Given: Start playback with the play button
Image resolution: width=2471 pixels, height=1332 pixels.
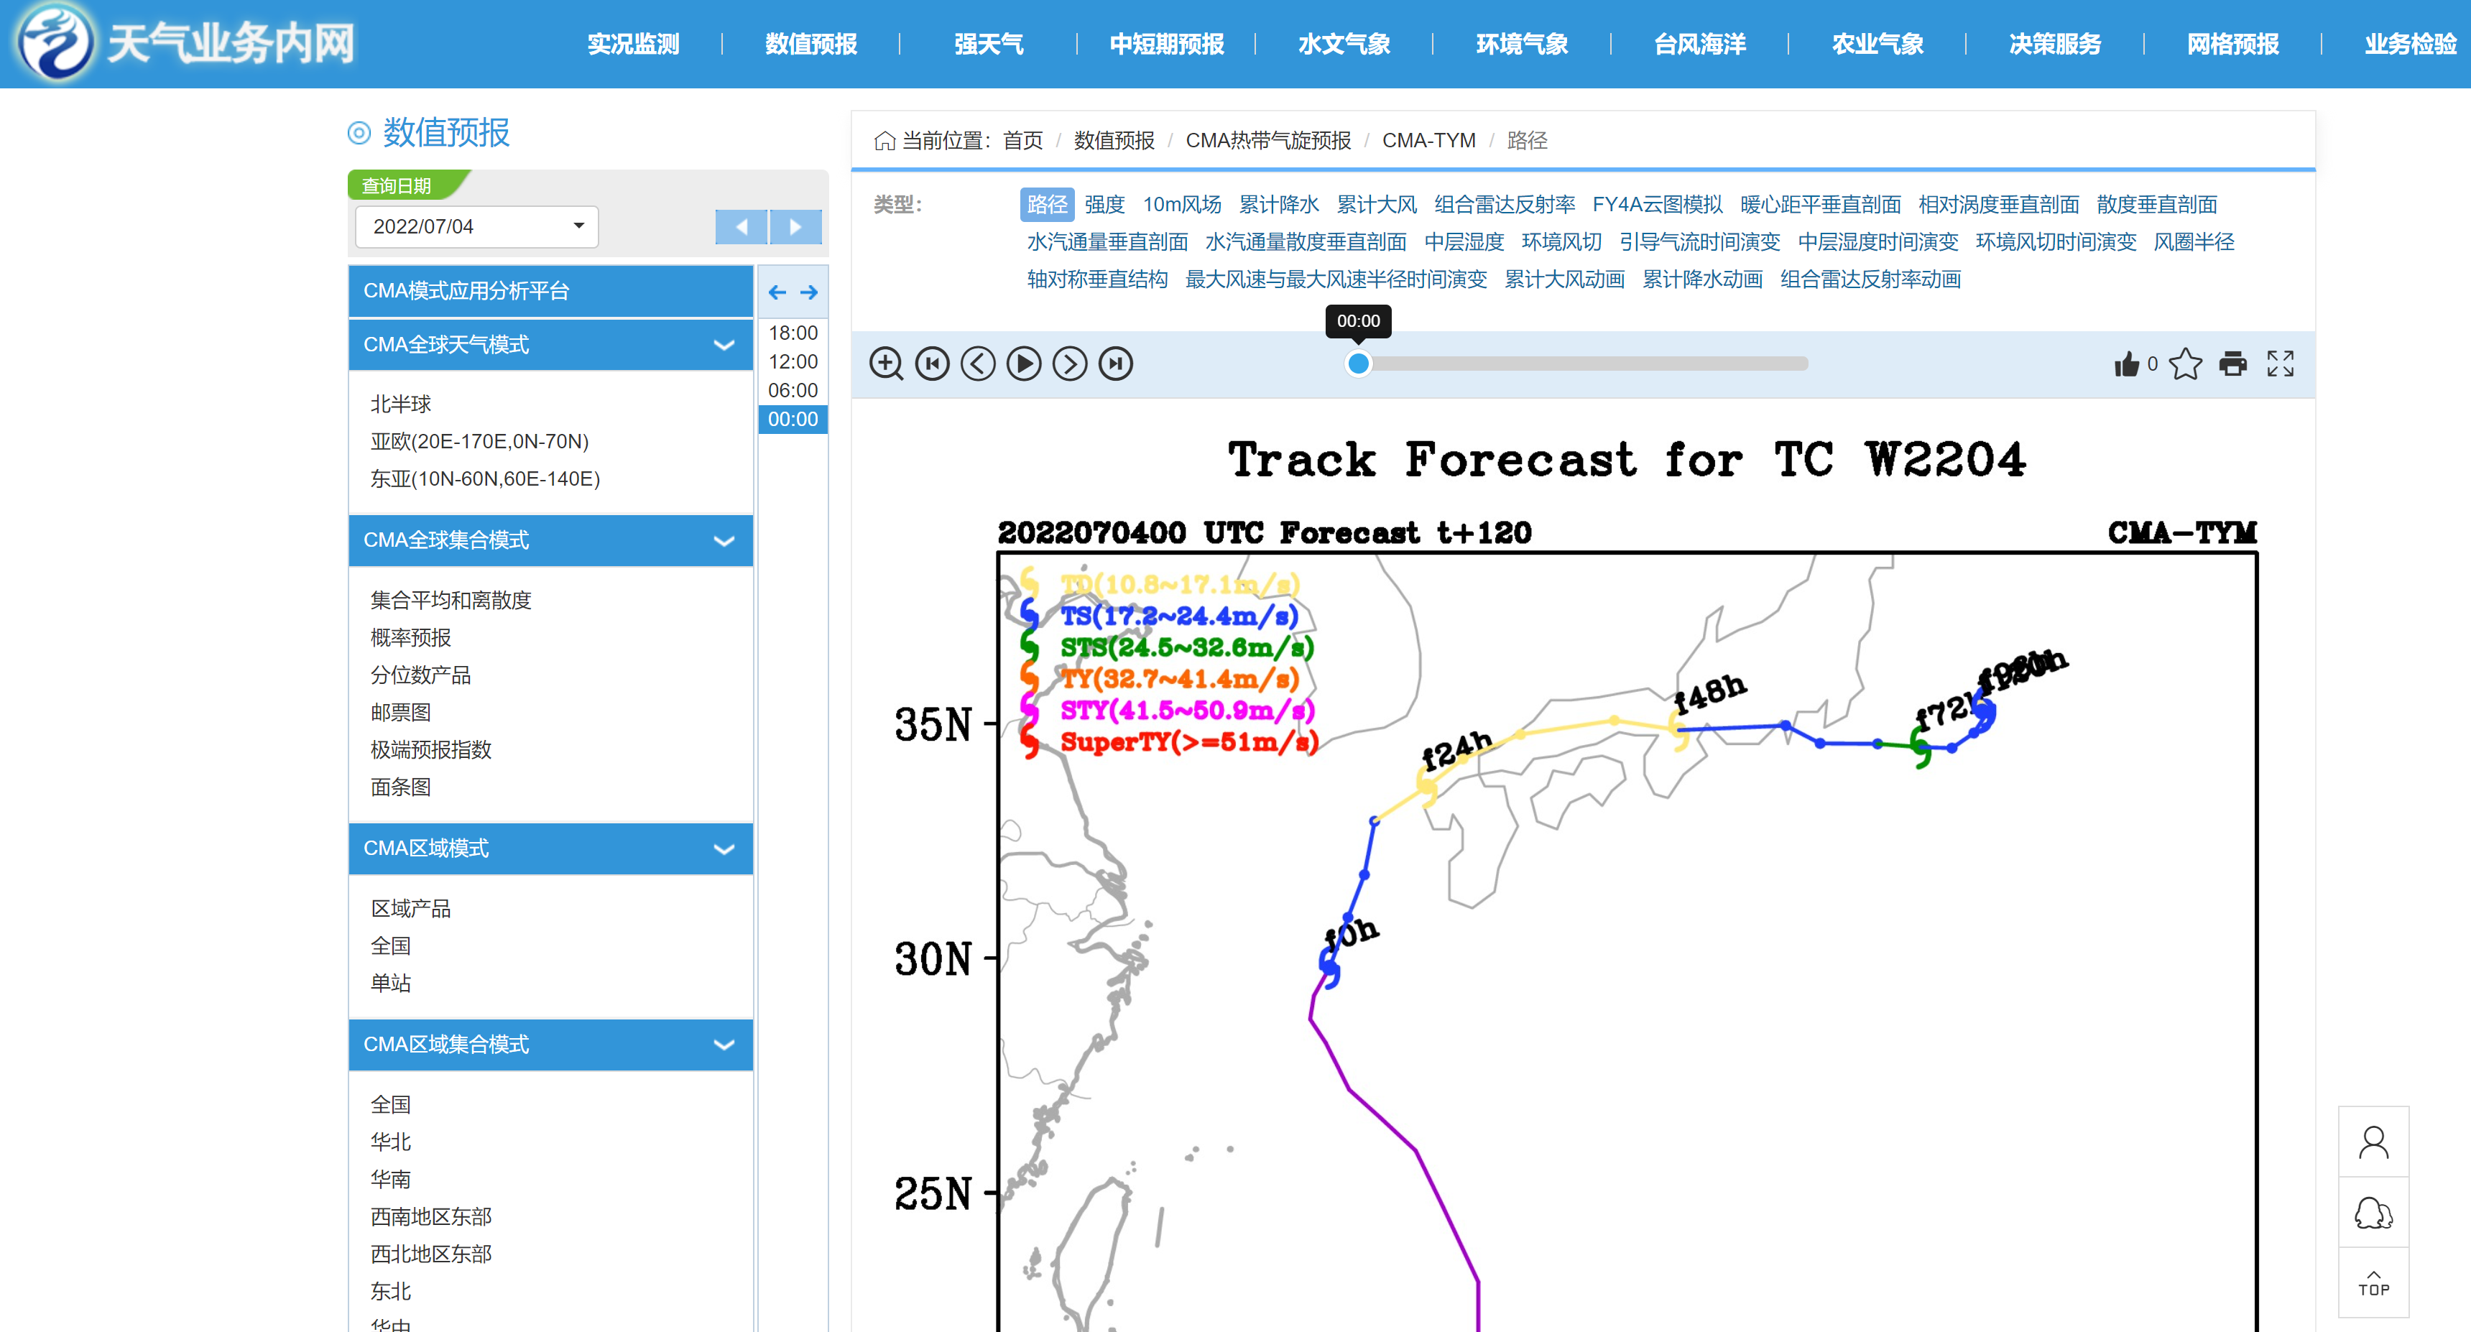Looking at the screenshot, I should click(1023, 364).
